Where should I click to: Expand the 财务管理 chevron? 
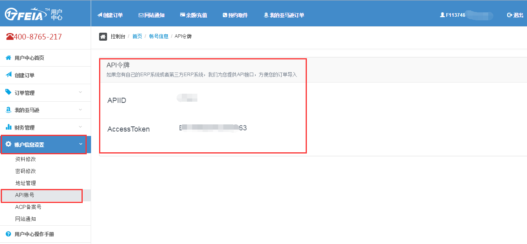[80, 127]
